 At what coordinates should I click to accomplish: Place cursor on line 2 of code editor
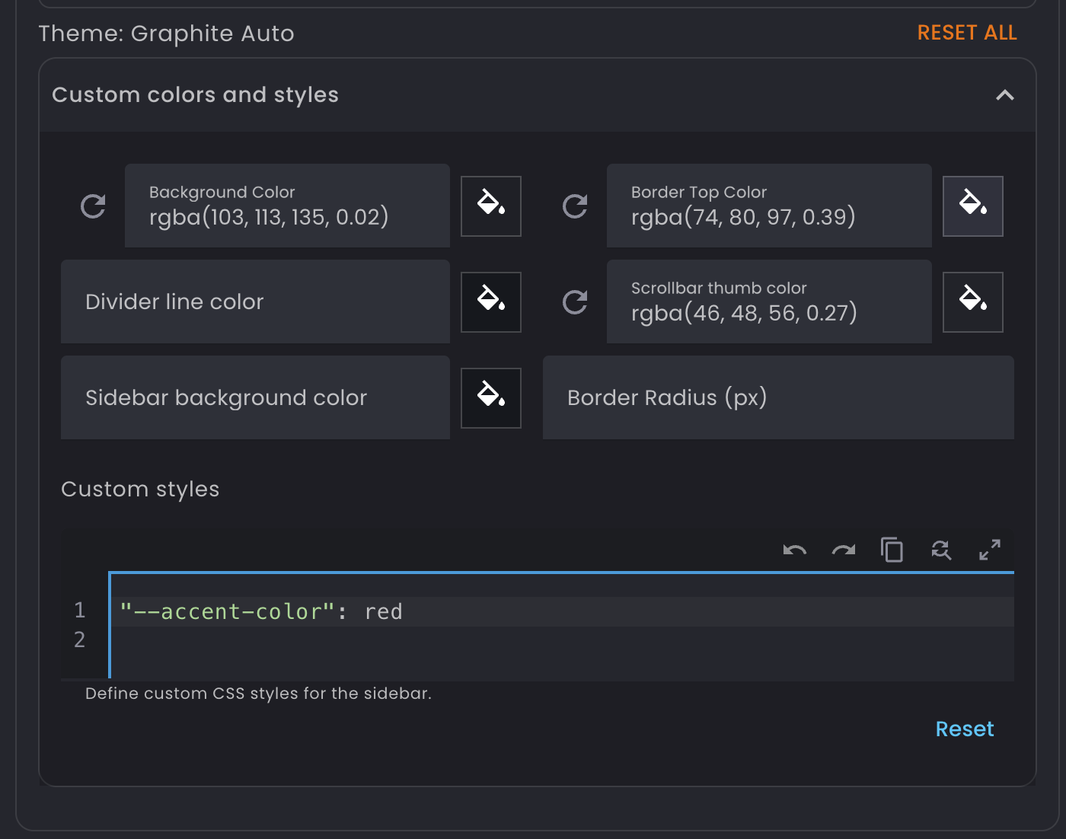533,641
